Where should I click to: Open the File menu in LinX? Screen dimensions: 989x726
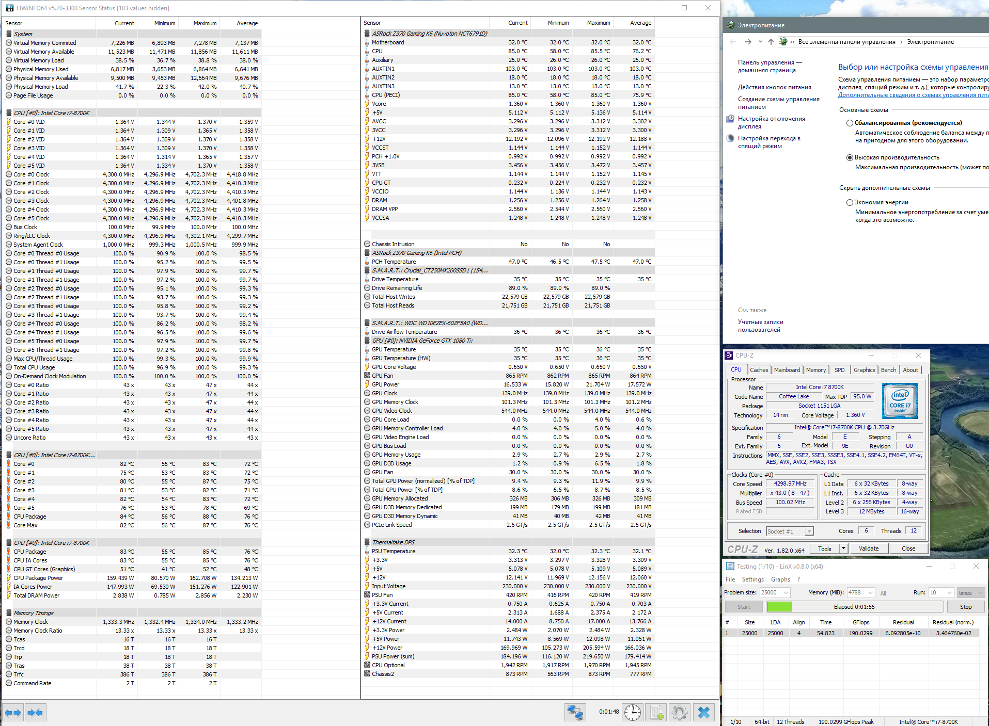pyautogui.click(x=730, y=579)
